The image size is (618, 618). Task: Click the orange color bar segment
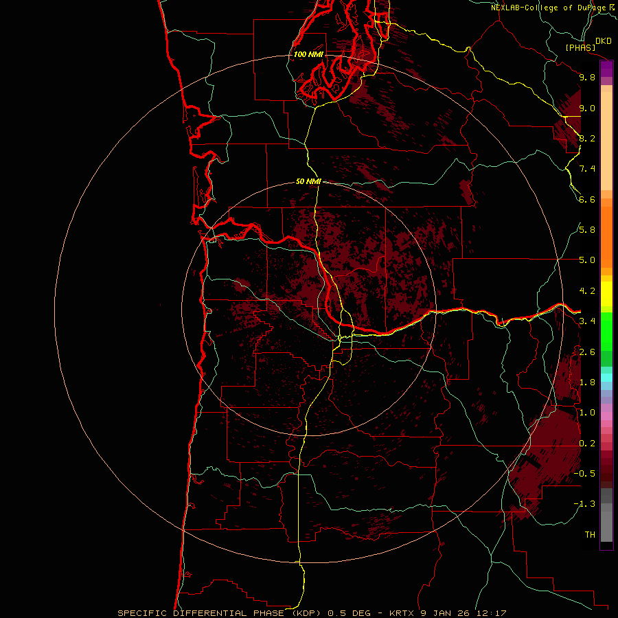pyautogui.click(x=606, y=238)
